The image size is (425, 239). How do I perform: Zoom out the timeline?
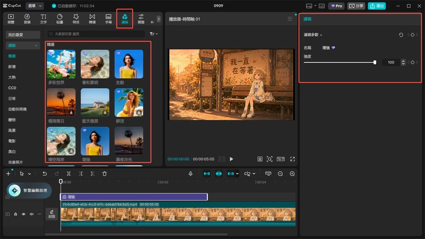(280, 174)
